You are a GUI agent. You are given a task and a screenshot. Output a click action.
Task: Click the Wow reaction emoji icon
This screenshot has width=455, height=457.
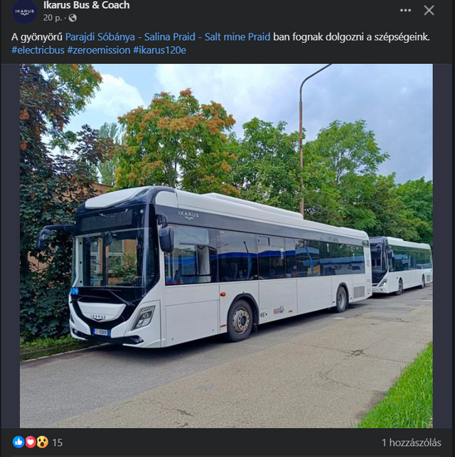(x=42, y=442)
